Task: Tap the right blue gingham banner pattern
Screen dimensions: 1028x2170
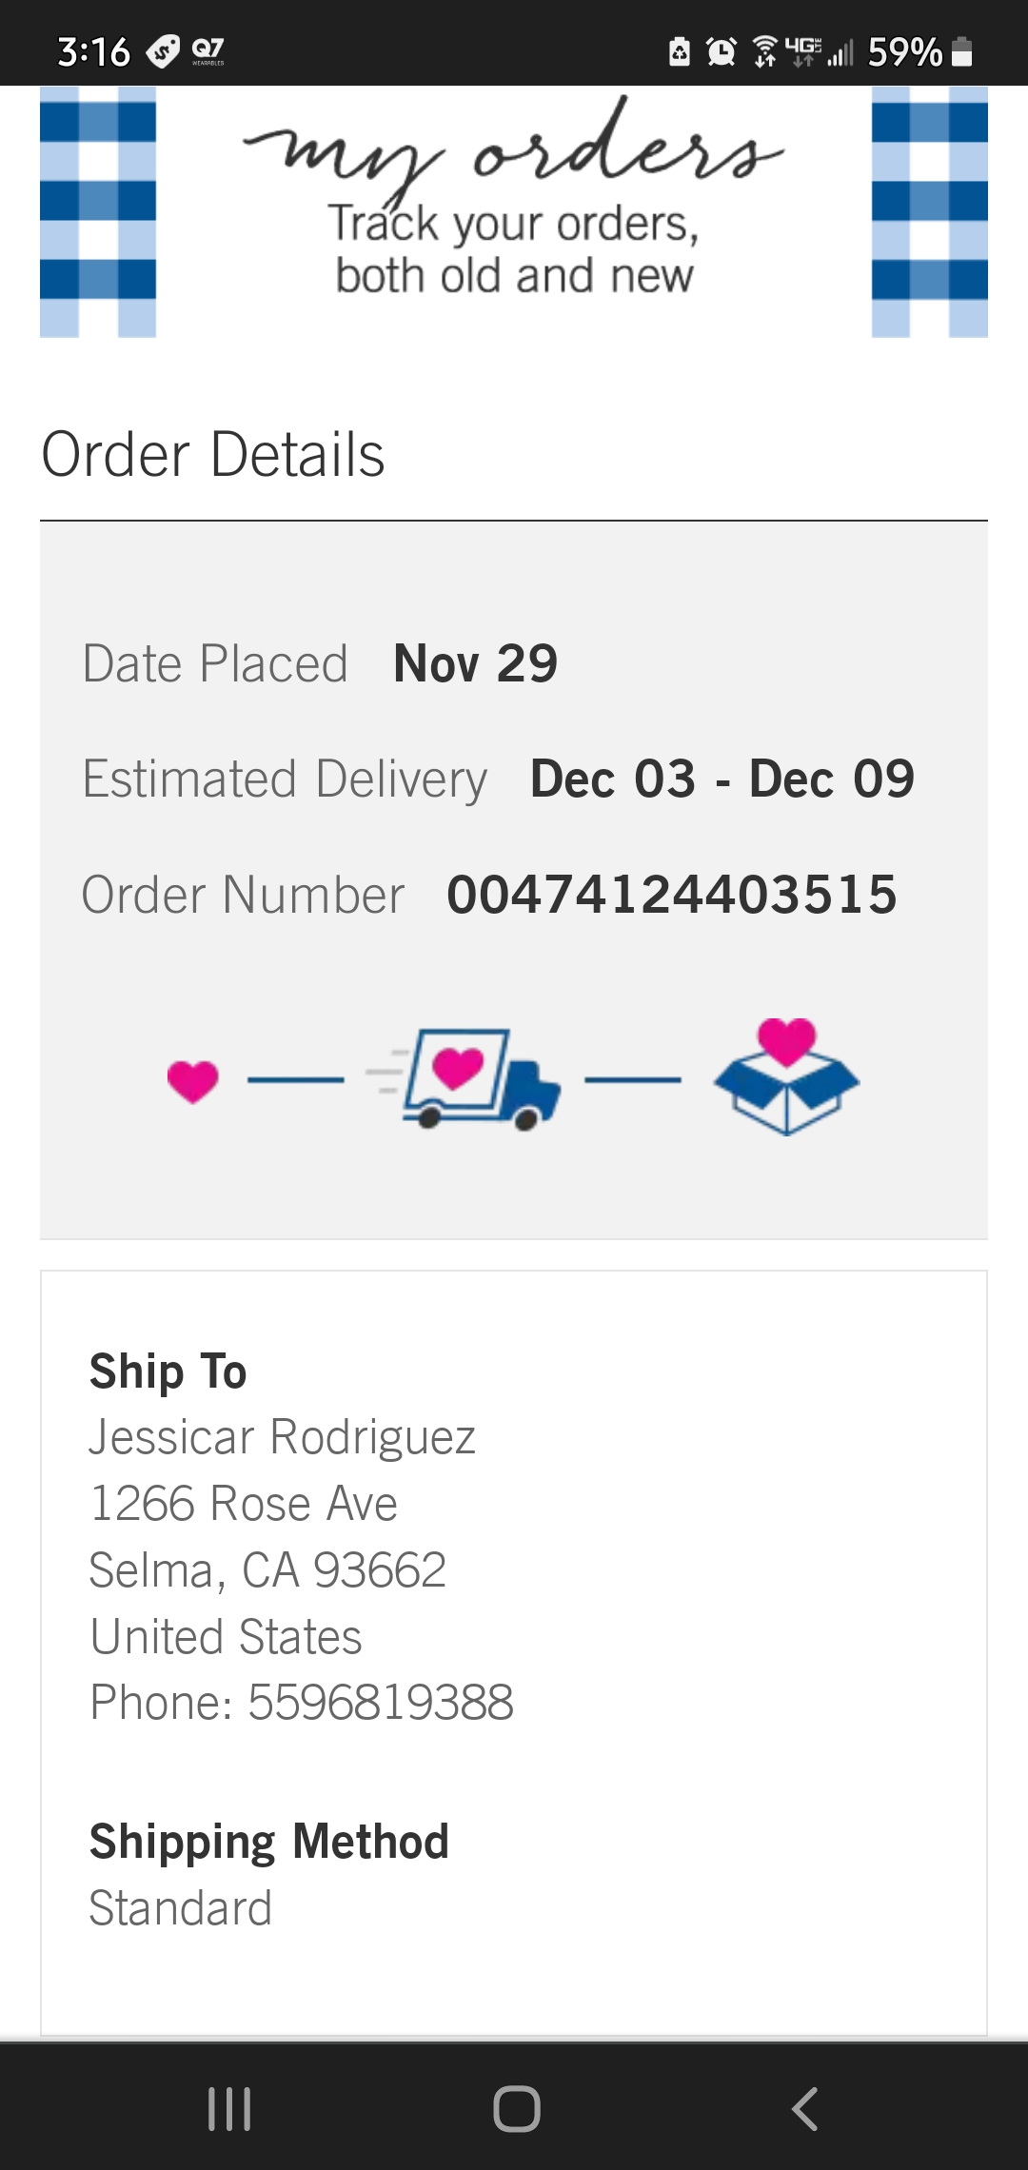Action: click(929, 211)
